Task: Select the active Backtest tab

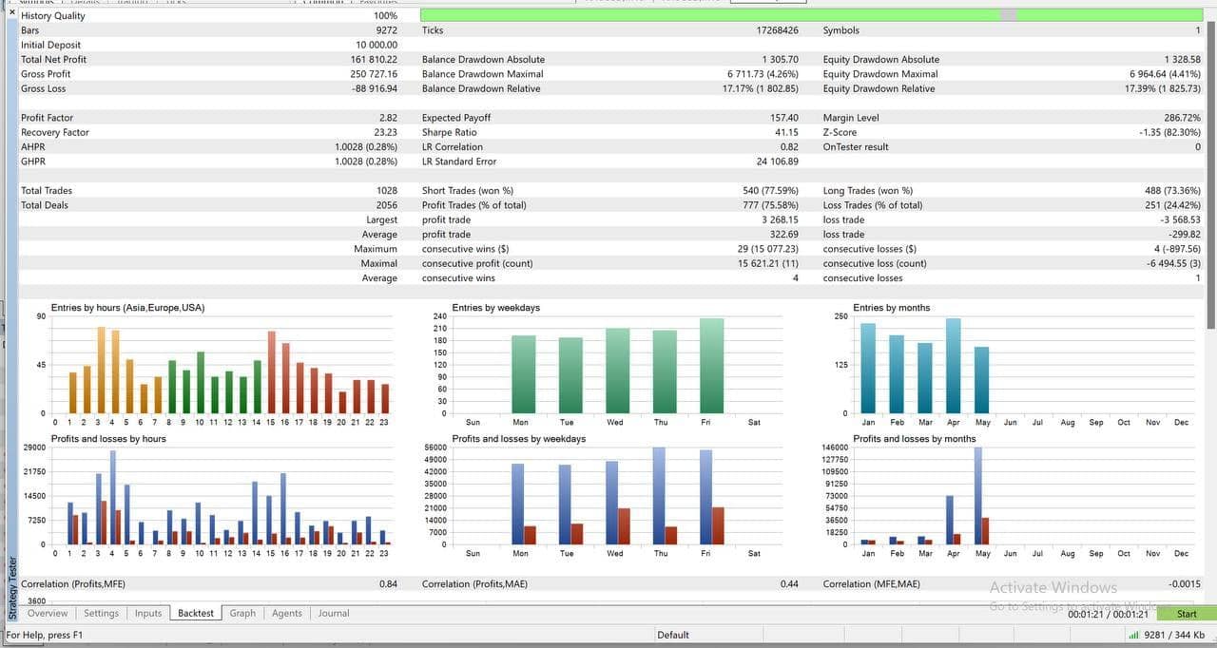Action: pos(196,614)
